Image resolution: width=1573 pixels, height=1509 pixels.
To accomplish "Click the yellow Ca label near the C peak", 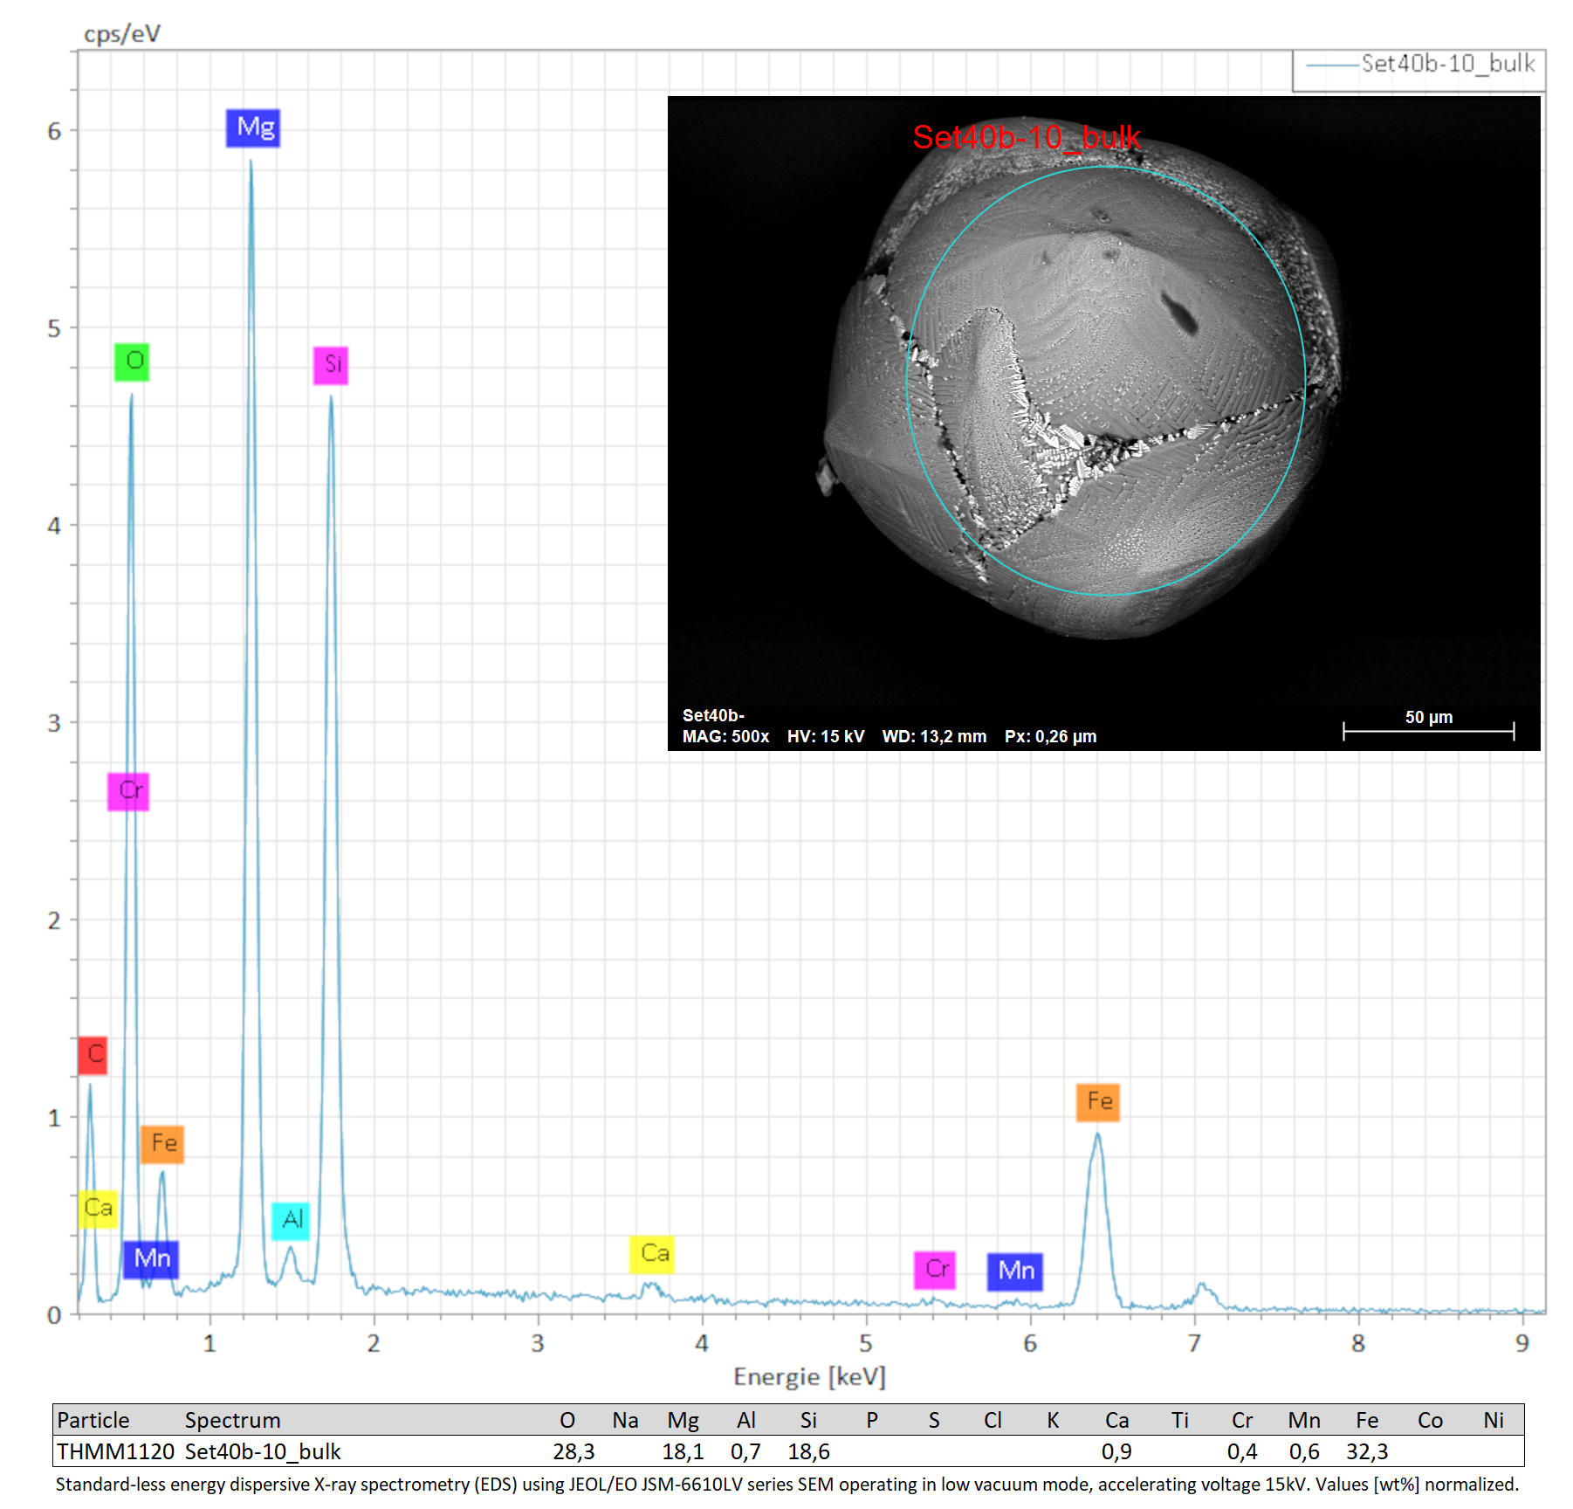I will [x=98, y=1209].
